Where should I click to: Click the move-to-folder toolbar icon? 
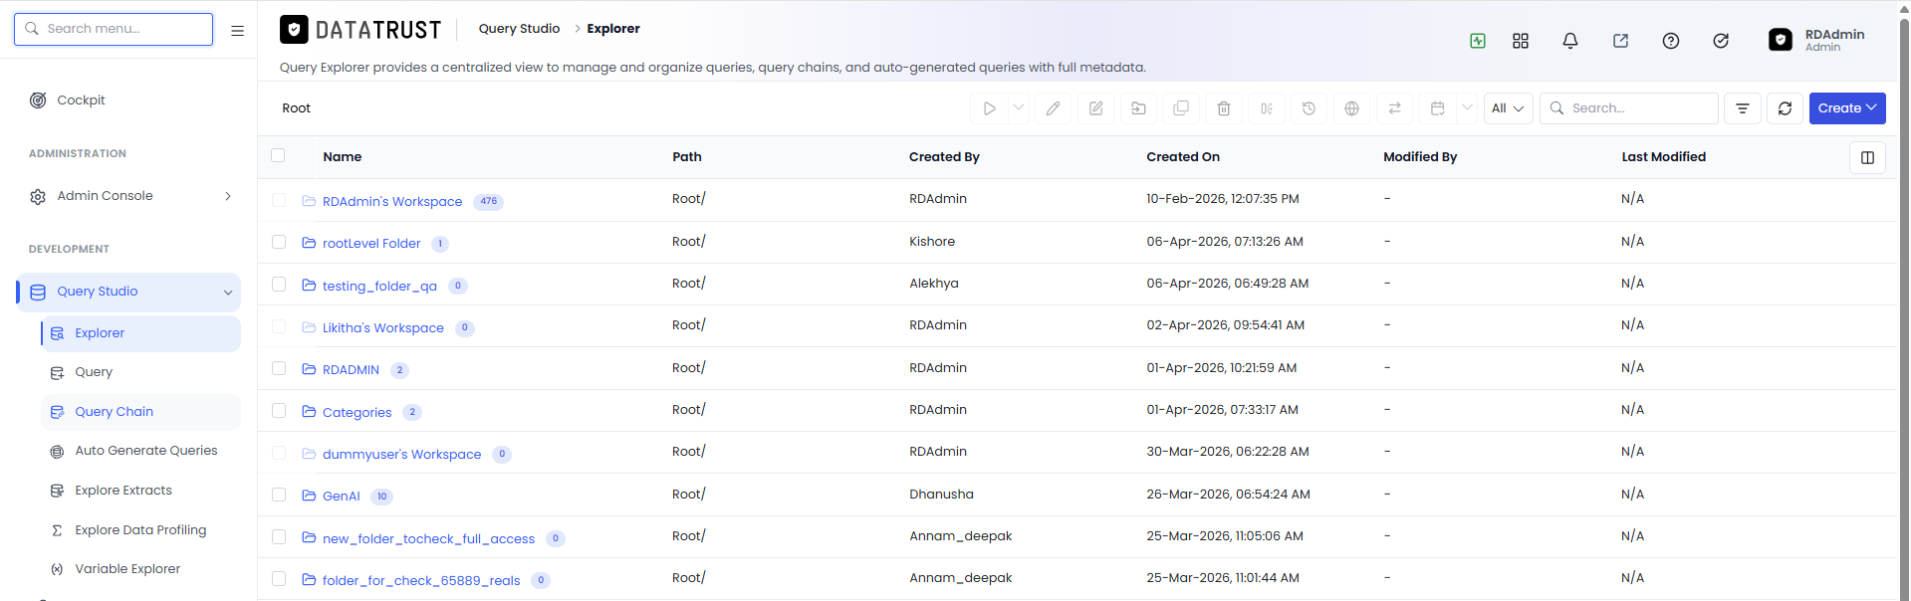point(1138,108)
